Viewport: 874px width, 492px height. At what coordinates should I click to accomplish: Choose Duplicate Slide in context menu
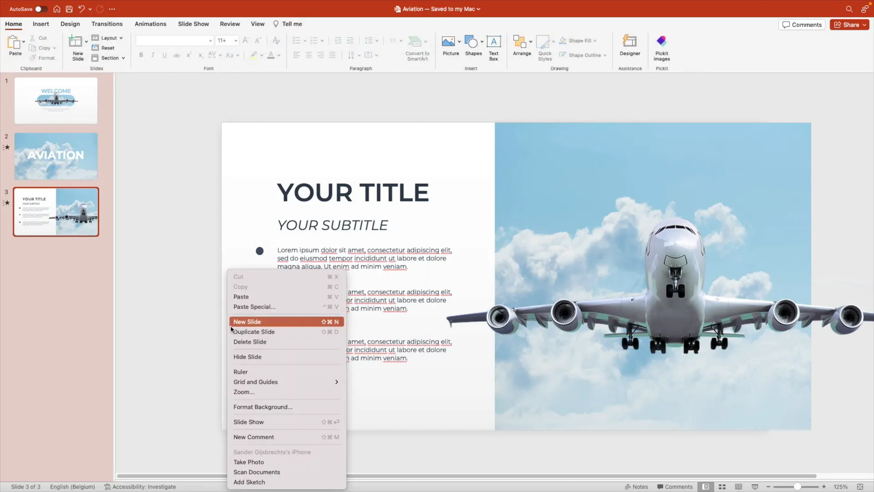286,332
